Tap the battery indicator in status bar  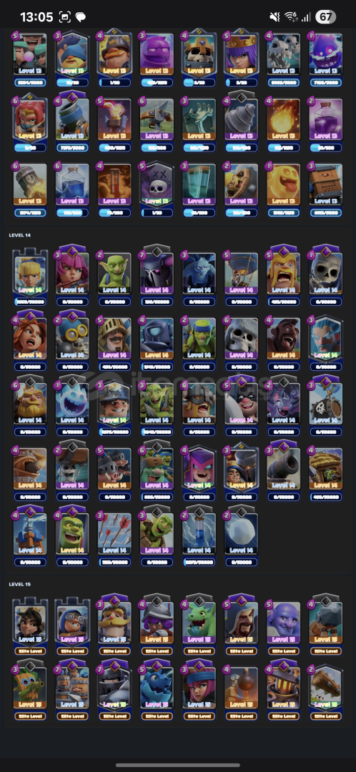(325, 16)
